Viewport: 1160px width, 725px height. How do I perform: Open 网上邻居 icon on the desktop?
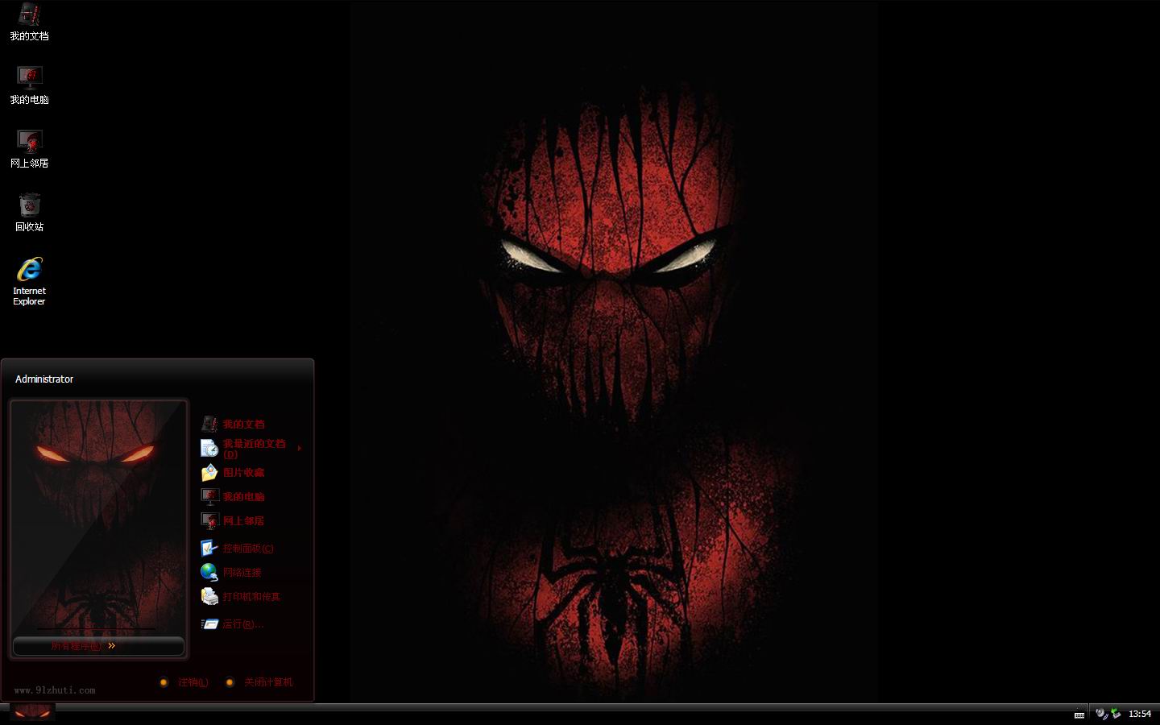click(x=29, y=149)
